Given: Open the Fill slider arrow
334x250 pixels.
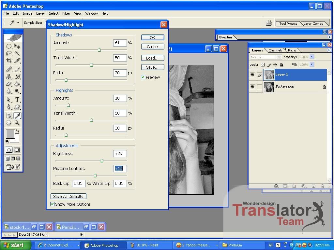Looking at the screenshot, I should 311,64.
